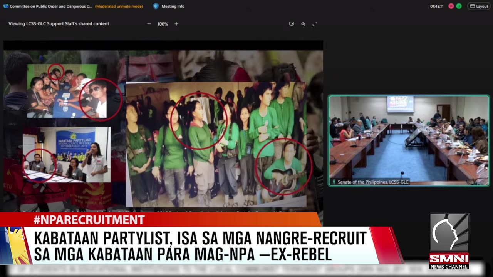Viewport: 493px width, 277px height.
Task: Expand shared content to full screen
Action: tap(315, 24)
